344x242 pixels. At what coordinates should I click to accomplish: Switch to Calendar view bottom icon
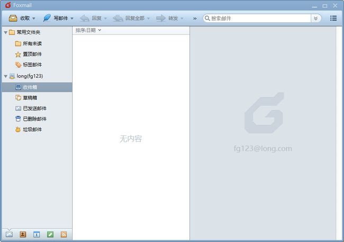pyautogui.click(x=37, y=234)
